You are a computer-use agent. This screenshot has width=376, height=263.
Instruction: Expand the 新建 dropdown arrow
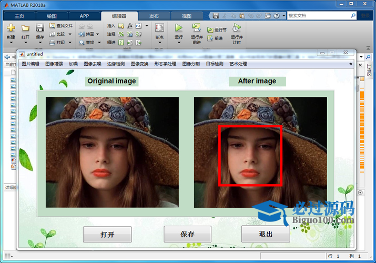point(11,43)
